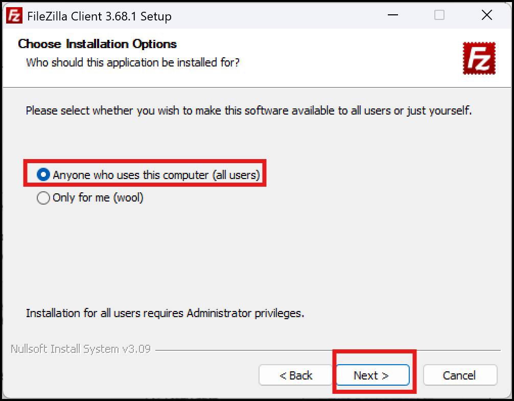514x401 pixels.
Task: Select 'Anyone who uses this computer' radio option
Action: pos(148,175)
